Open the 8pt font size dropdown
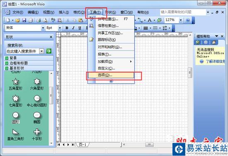 60,28
